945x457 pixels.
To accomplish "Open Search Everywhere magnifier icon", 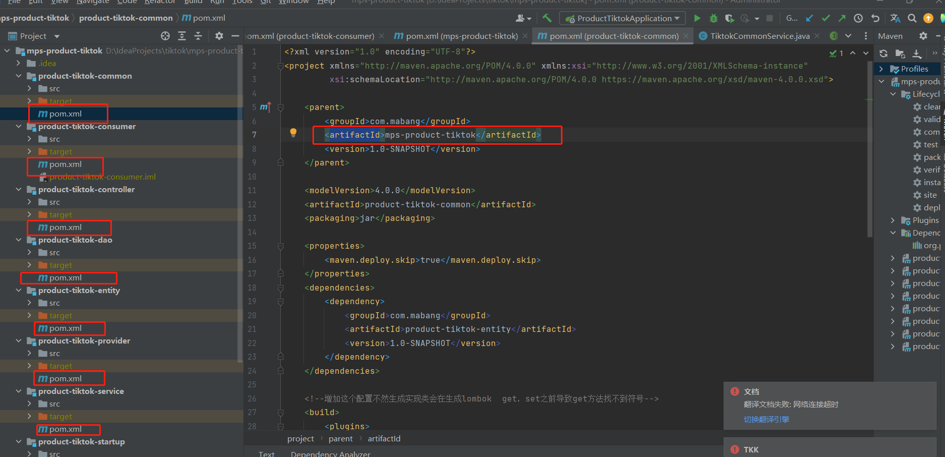I will [x=912, y=18].
